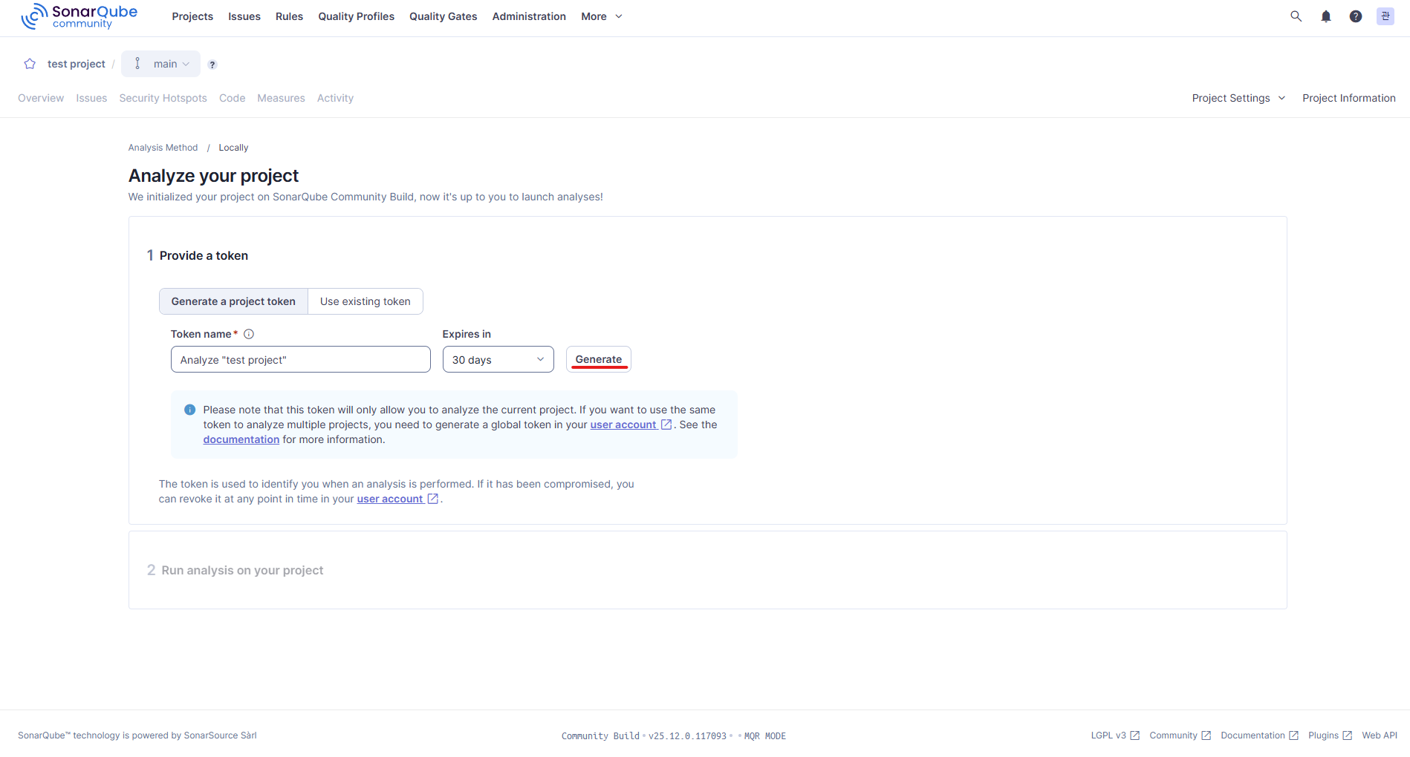Open the project Code tab

[x=233, y=98]
